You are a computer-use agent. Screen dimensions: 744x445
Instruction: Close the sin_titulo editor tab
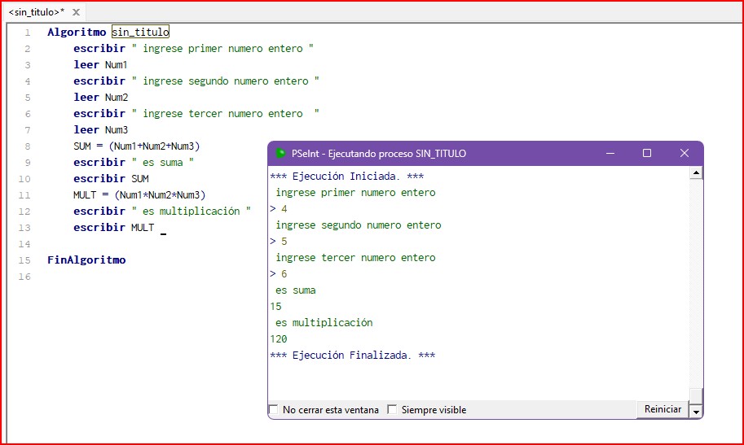[x=76, y=12]
